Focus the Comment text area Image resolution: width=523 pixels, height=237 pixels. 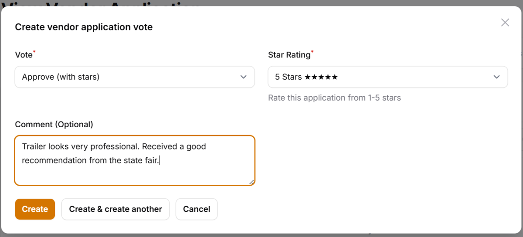click(x=134, y=172)
